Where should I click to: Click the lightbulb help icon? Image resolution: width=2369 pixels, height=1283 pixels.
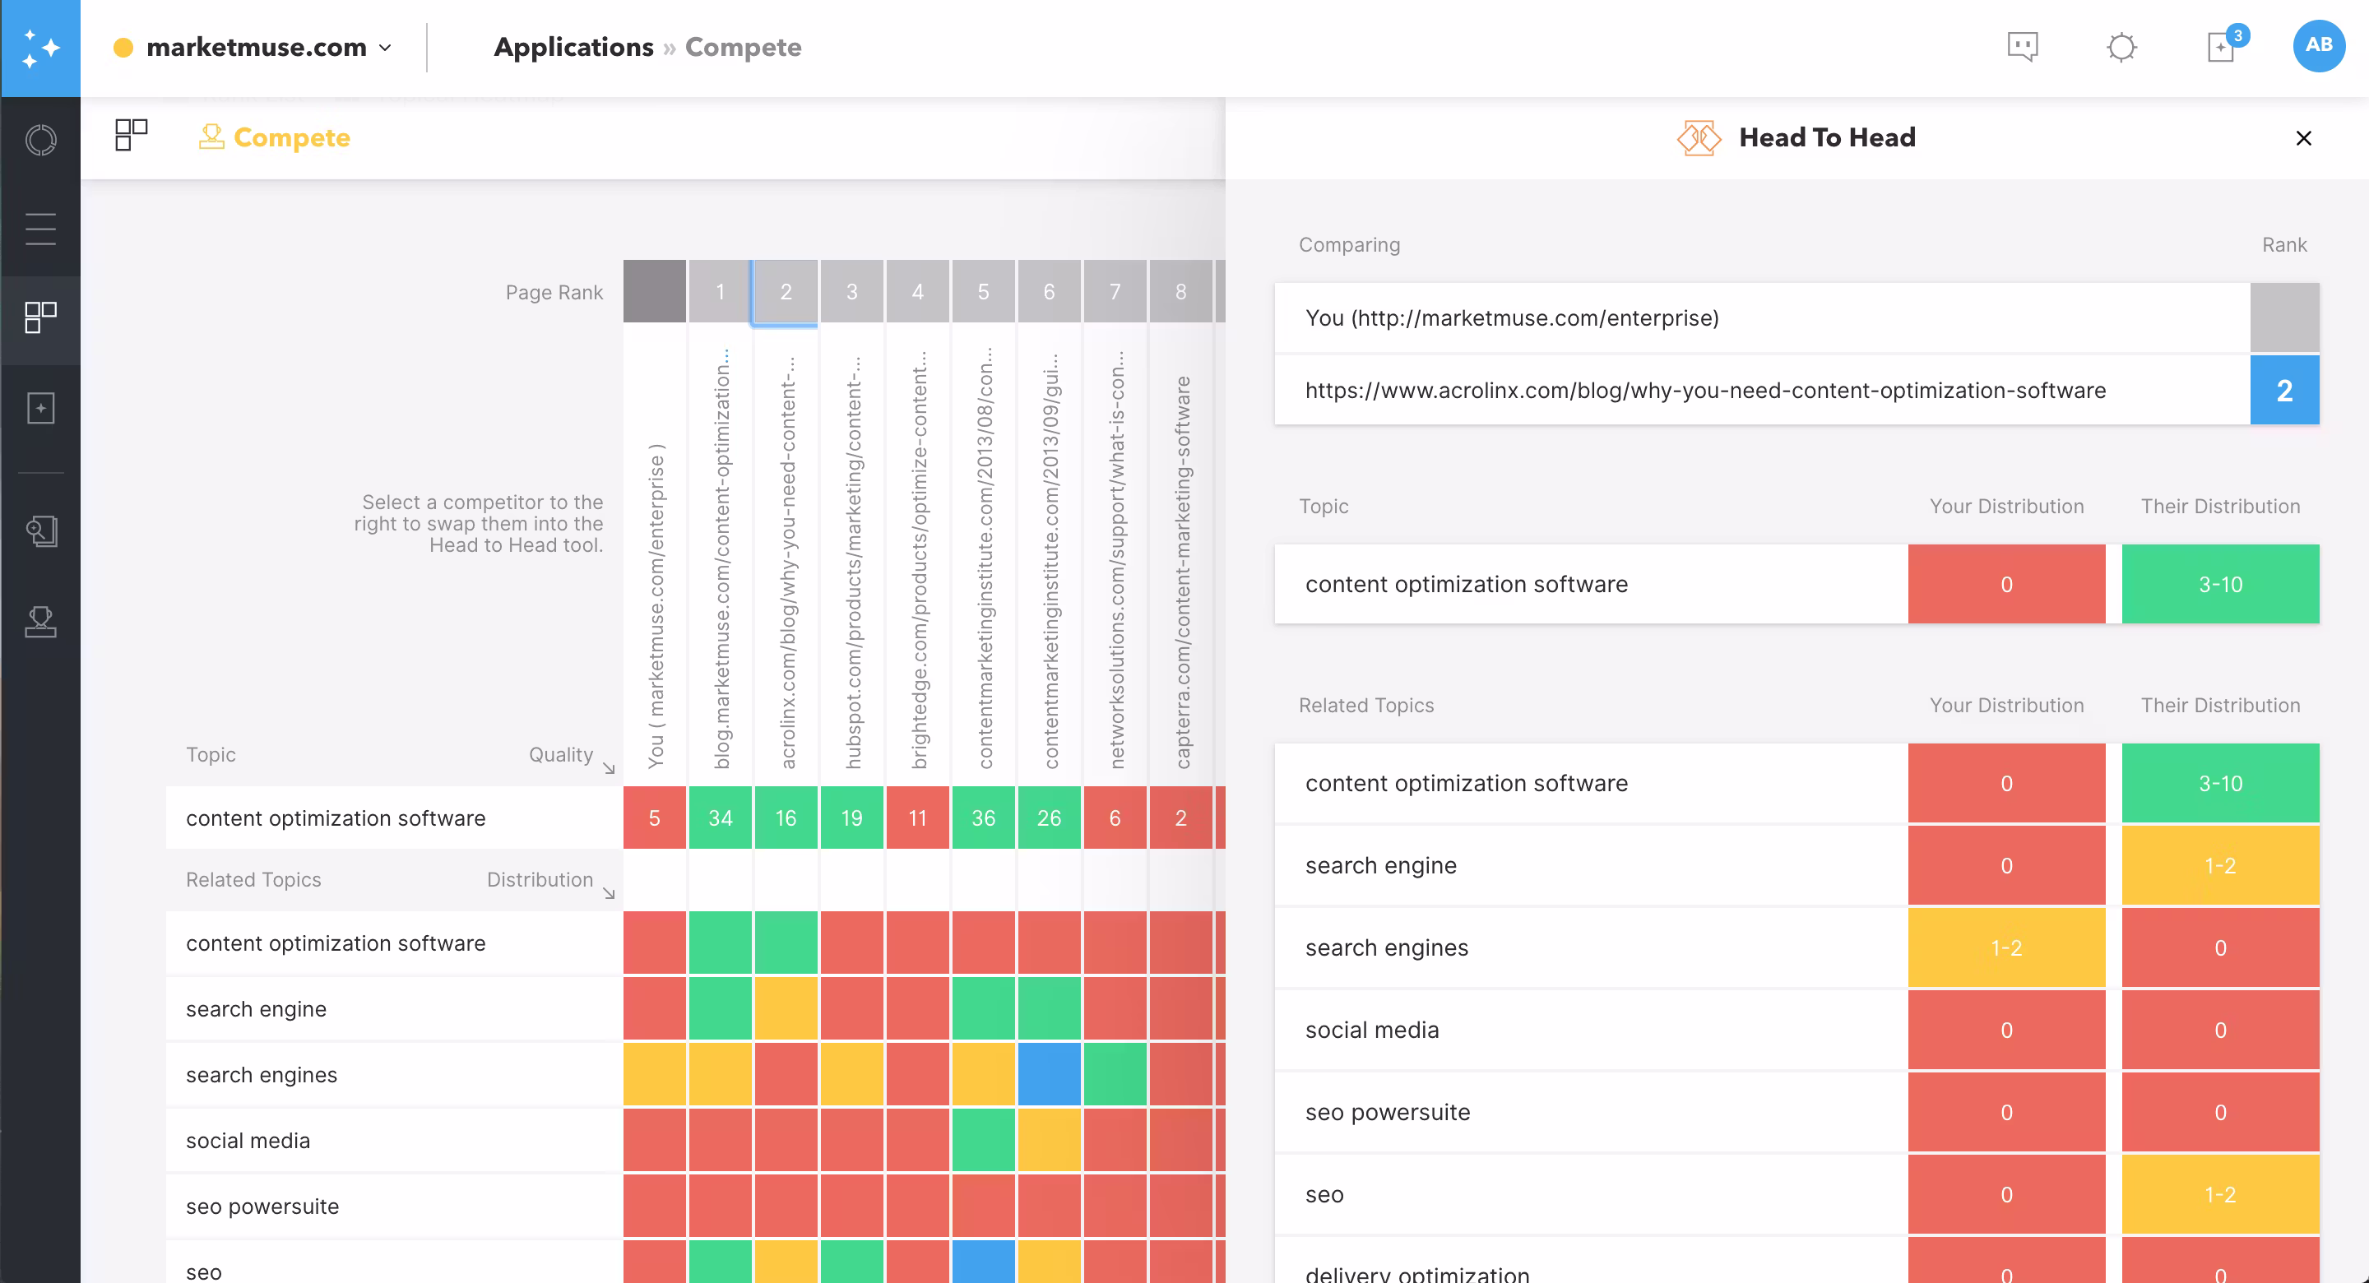(2121, 46)
